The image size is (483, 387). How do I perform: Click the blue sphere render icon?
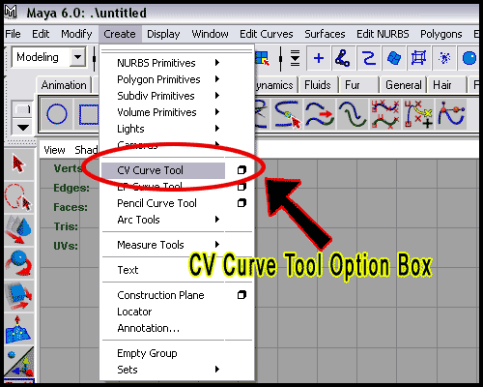tap(469, 58)
